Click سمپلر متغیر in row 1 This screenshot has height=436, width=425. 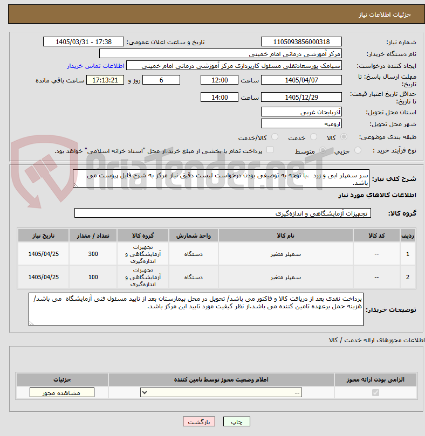(285, 254)
